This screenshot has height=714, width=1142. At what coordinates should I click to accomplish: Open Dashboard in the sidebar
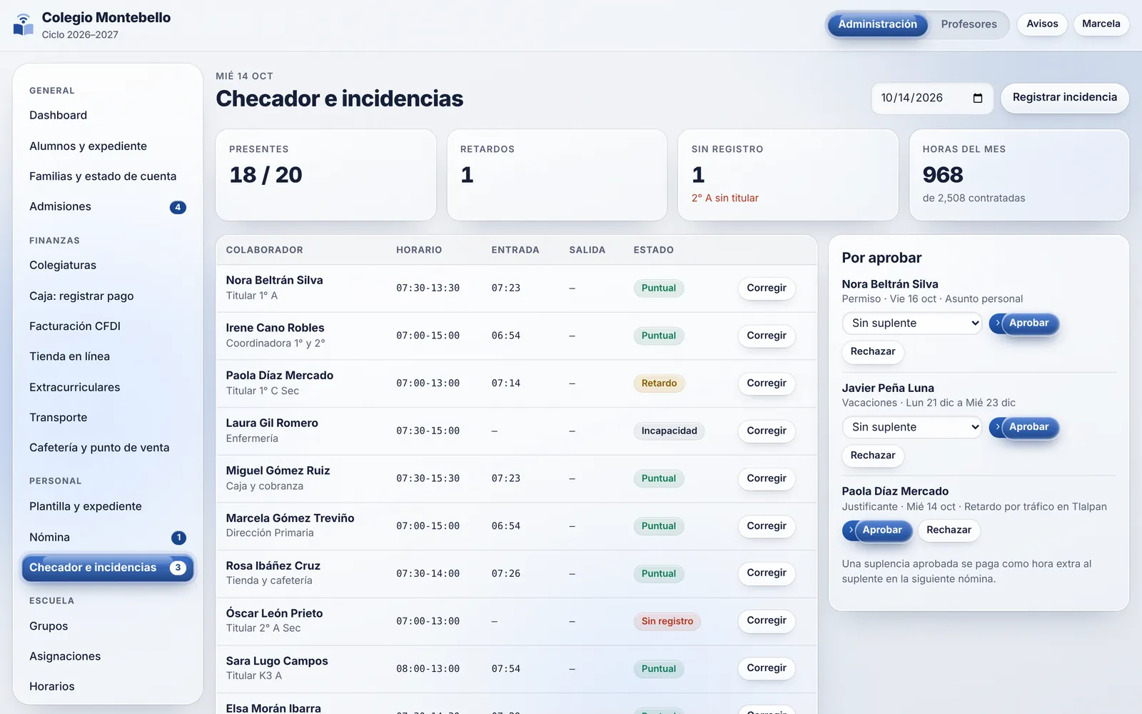(108, 116)
